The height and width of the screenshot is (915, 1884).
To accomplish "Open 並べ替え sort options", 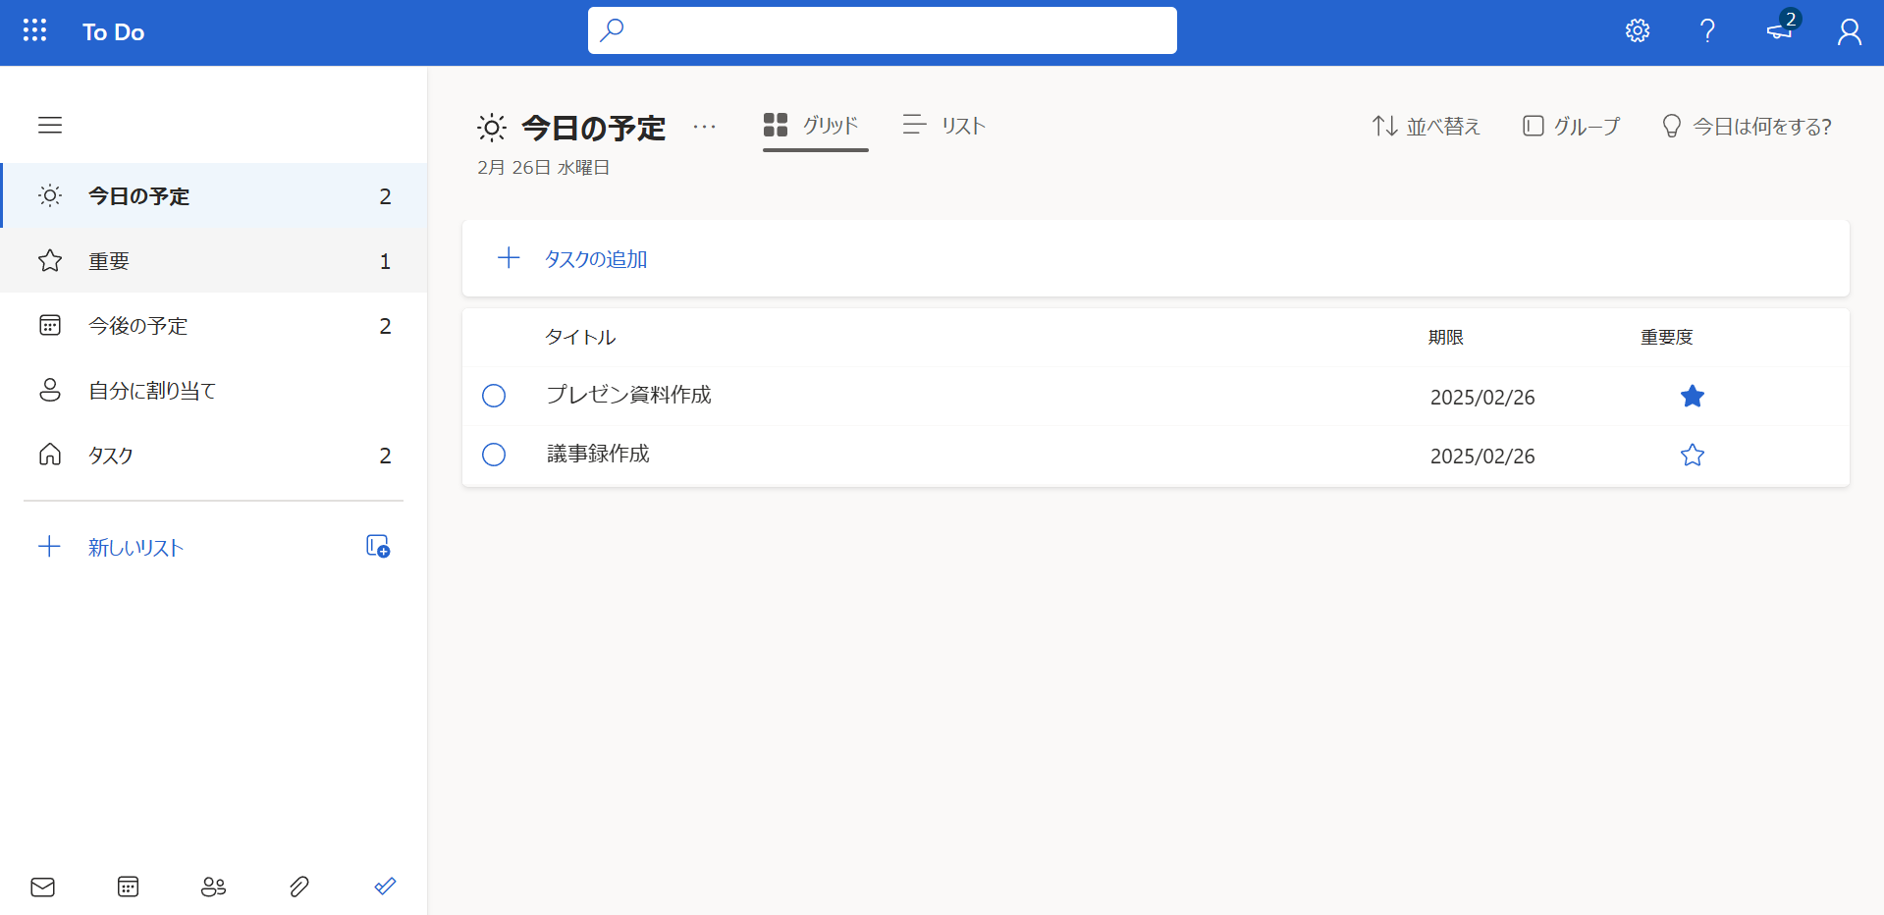I will 1426,126.
